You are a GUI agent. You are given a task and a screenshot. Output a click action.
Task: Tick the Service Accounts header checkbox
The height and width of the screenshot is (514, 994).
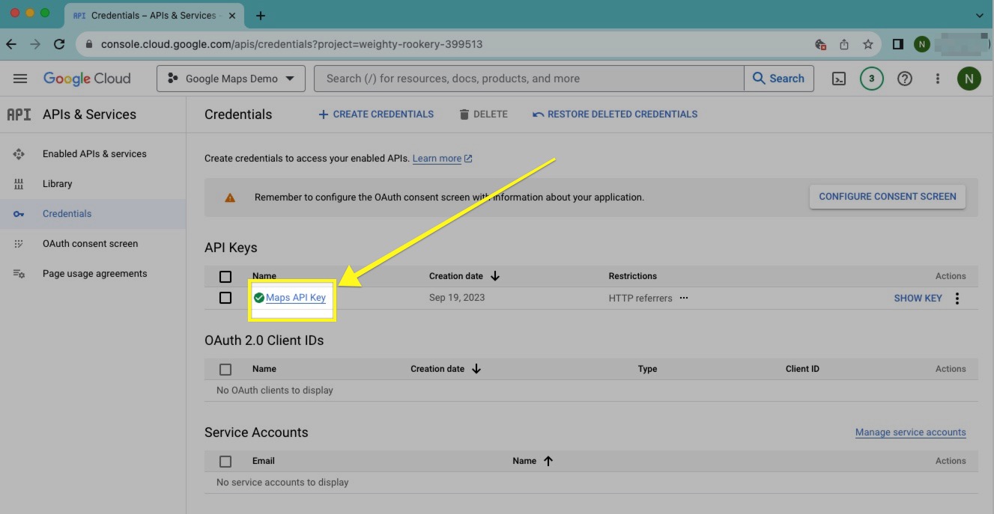pos(225,462)
